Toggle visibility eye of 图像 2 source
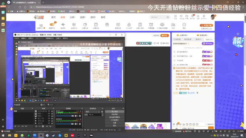246x138 pixels. tap(49, 116)
